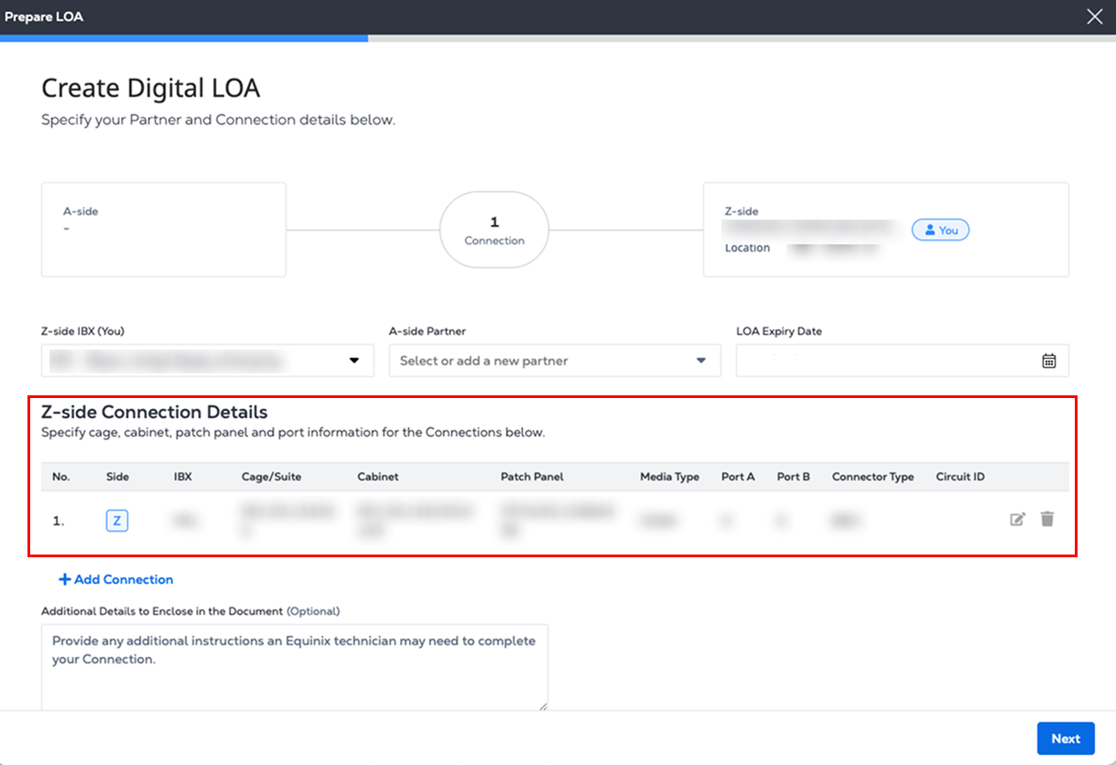Click the blue progress bar at the top
The image size is (1116, 765).
pyautogui.click(x=183, y=38)
